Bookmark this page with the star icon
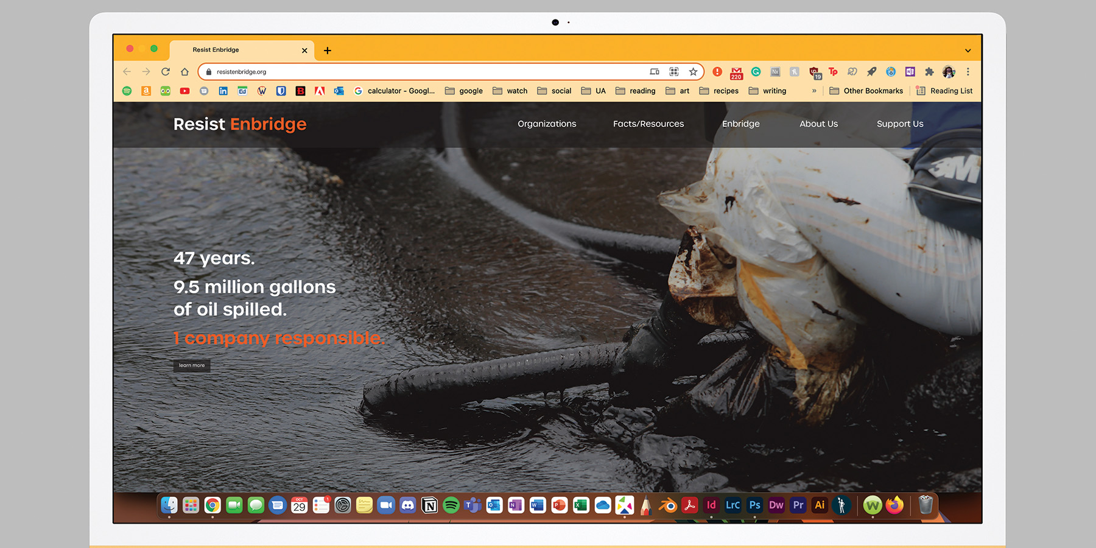1096x548 pixels. pos(693,72)
